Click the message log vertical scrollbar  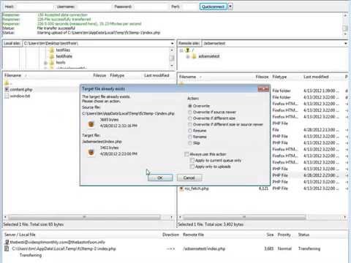(345, 28)
